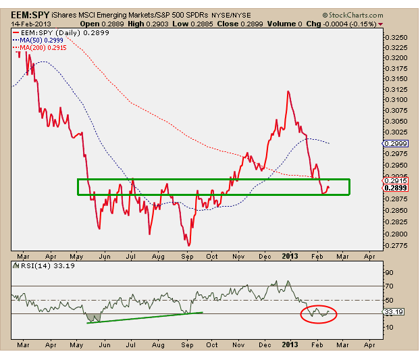This screenshot has width=420, height=358.
Task: Click the Chg -0.0004 (-0.15%) value
Action: tap(341, 24)
